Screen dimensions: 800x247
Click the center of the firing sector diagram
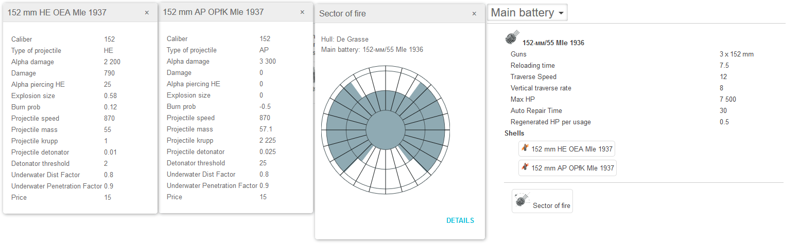tap(385, 129)
